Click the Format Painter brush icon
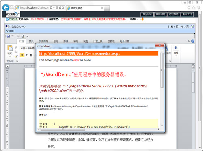 16,56
